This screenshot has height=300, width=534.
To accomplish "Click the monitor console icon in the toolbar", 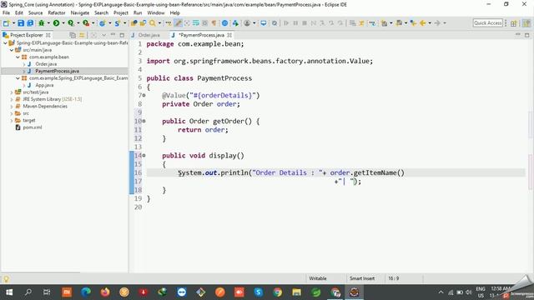I will [x=264, y=23].
